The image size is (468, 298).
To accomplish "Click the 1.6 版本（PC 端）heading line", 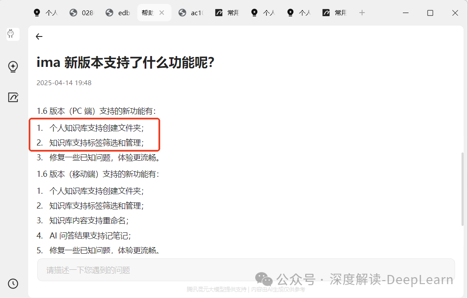I will click(96, 111).
